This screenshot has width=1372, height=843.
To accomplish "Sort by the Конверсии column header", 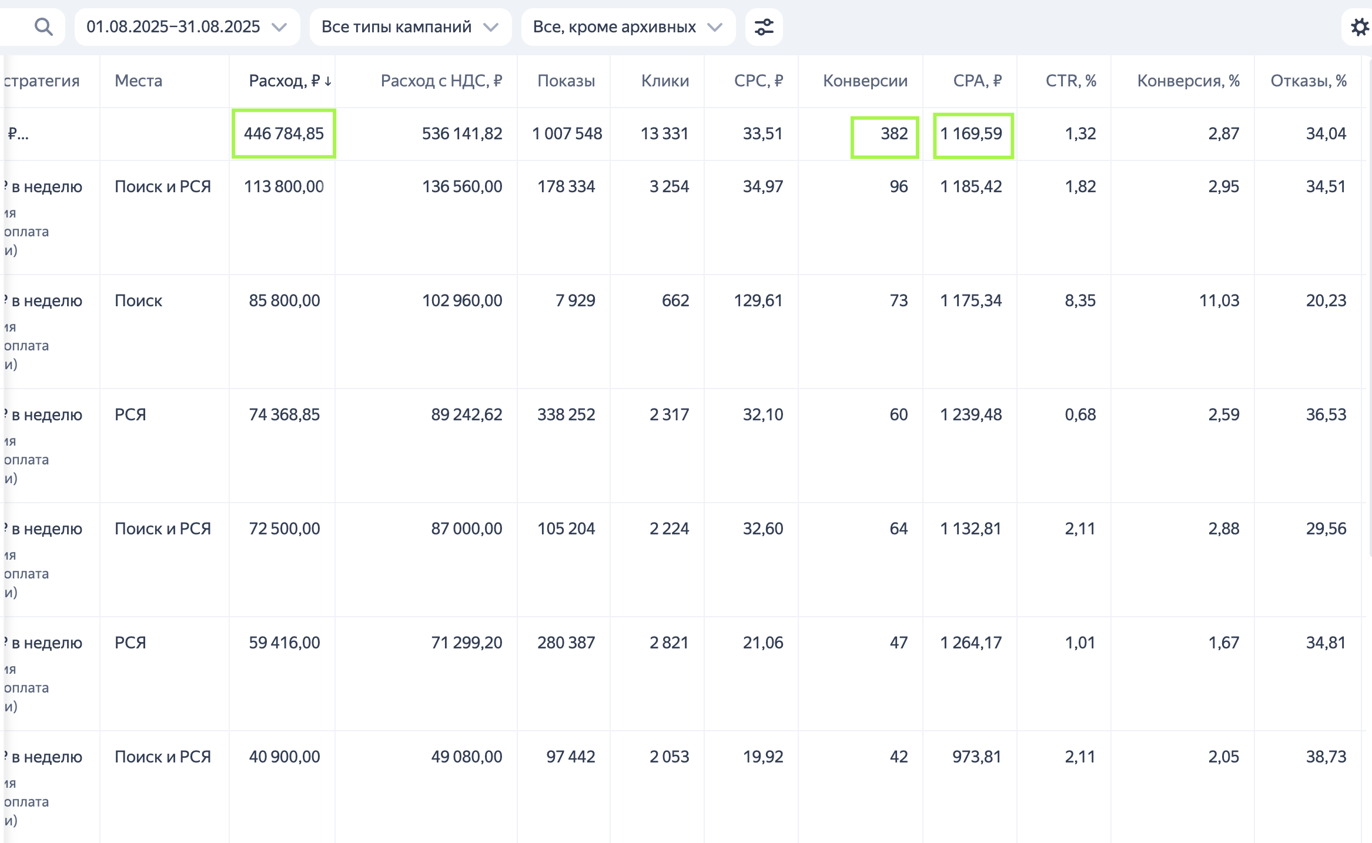I will 865,81.
